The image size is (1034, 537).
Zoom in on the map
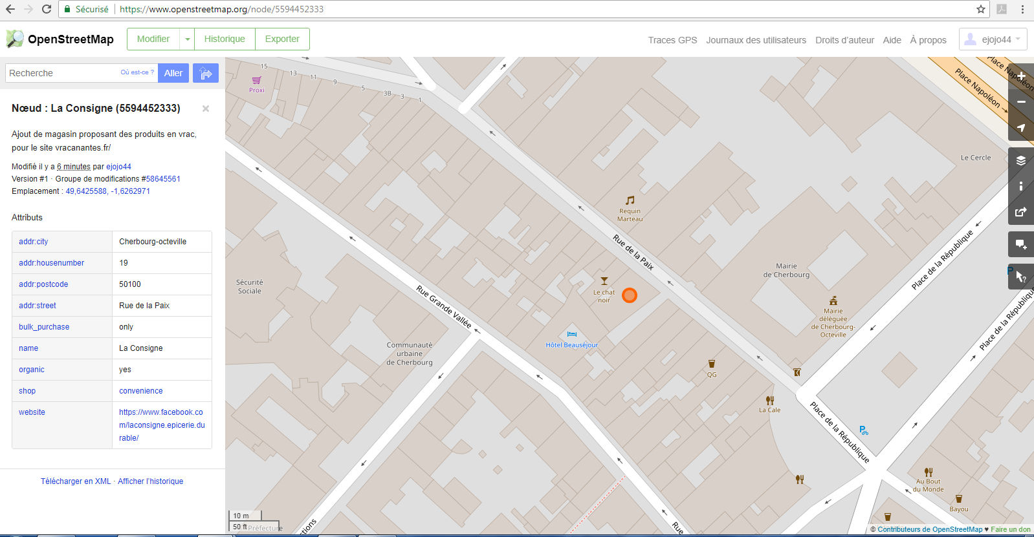(x=1021, y=76)
